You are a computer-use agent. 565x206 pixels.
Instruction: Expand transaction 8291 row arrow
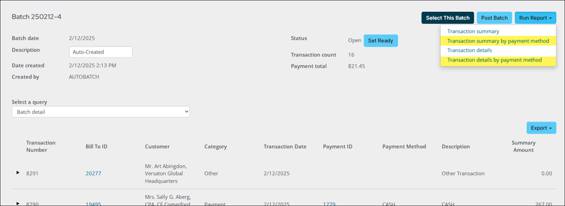pos(18,173)
